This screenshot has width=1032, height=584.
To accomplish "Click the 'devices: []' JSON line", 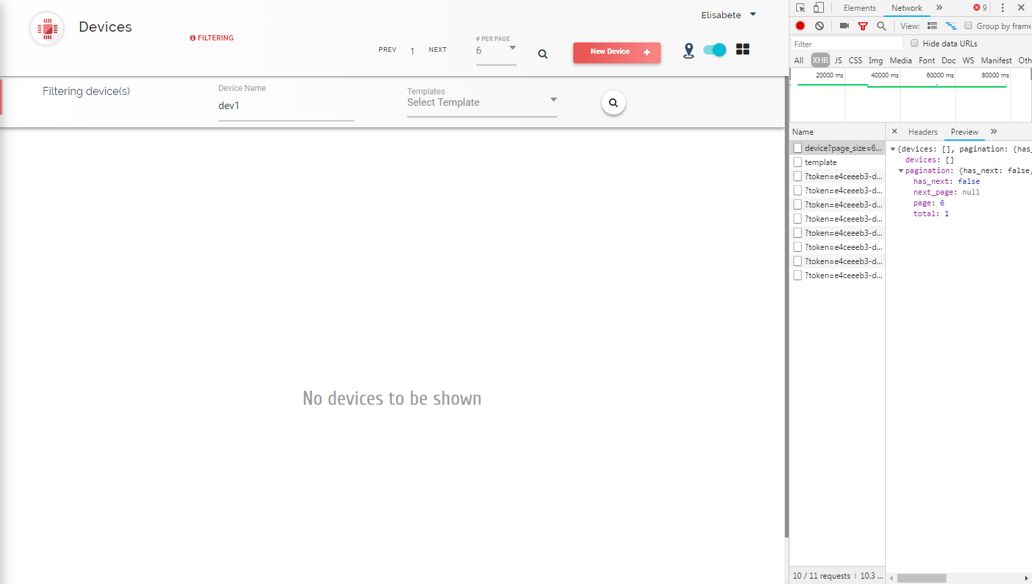I will pyautogui.click(x=930, y=160).
